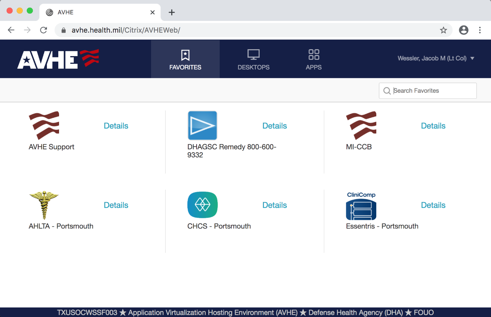Viewport: 491px width, 317px height.
Task: Click the AVHE Support label
Action: 51,147
